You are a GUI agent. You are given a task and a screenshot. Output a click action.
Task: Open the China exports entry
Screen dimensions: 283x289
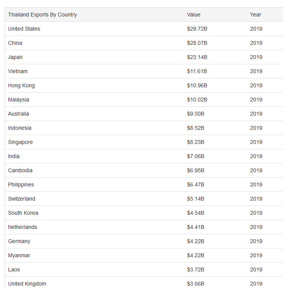[15, 43]
